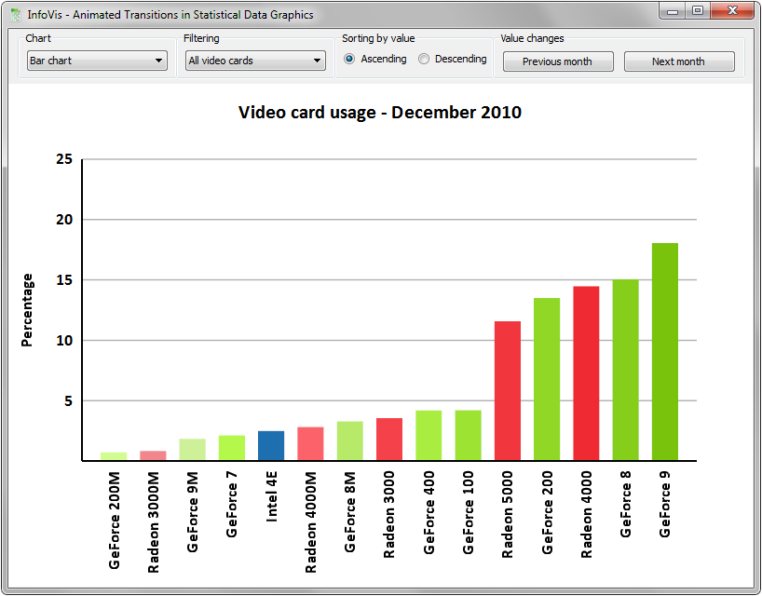Click the 'Filtering' group label
The height and width of the screenshot is (596, 762).
[201, 38]
